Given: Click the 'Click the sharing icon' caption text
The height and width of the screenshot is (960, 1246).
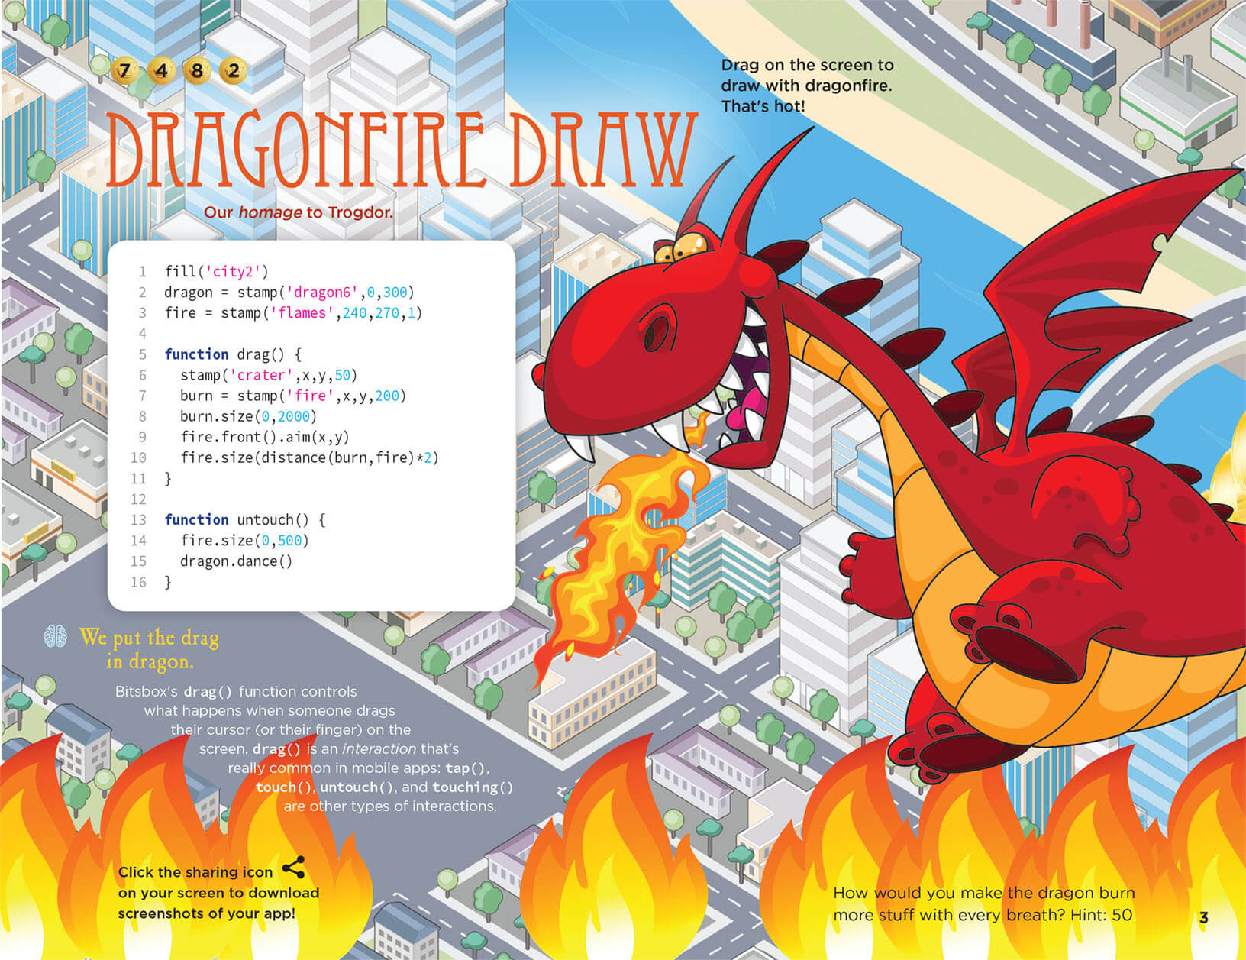Looking at the screenshot, I should coord(218,893).
